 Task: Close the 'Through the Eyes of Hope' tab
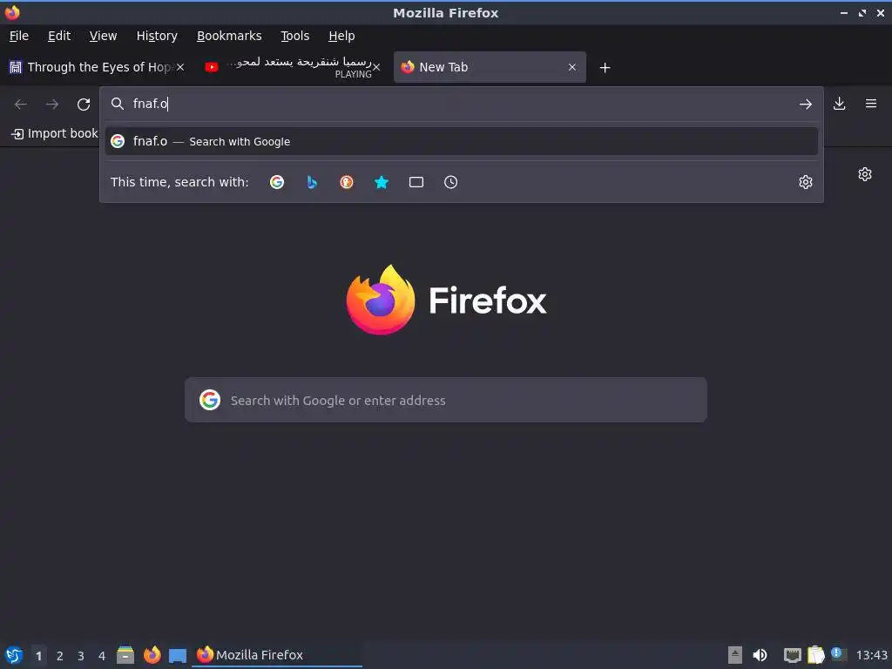pos(179,67)
